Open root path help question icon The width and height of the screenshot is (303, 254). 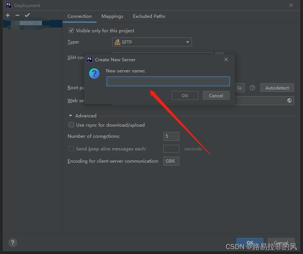point(252,88)
